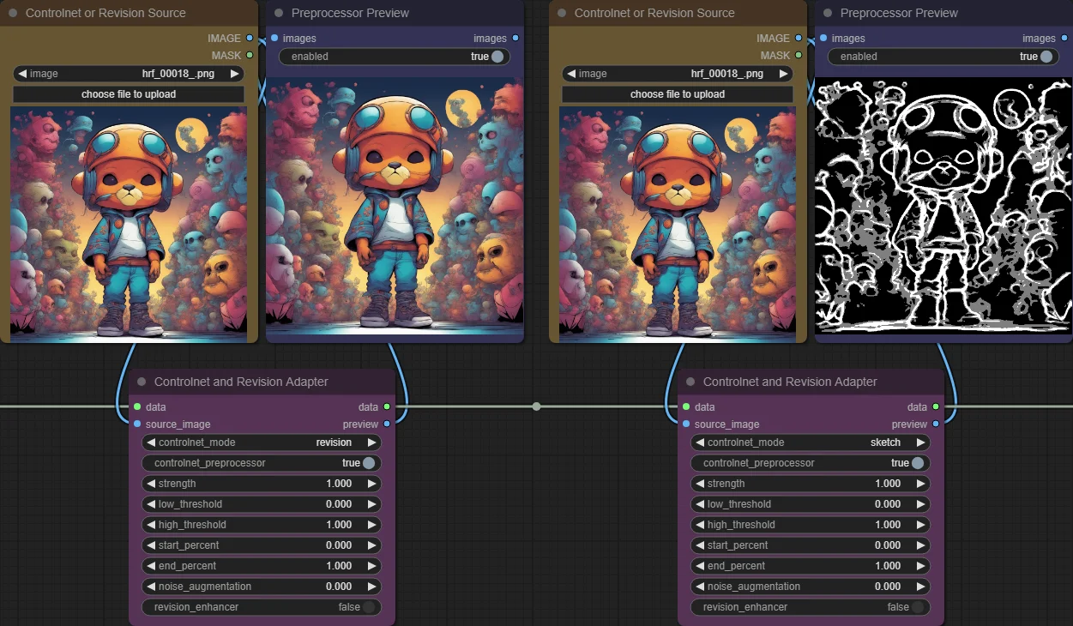Open controlnet_mode dropdown showing sketch

point(811,442)
